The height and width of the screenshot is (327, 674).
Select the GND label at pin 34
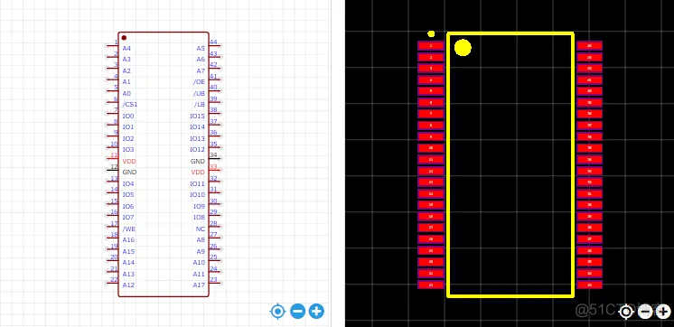(198, 161)
